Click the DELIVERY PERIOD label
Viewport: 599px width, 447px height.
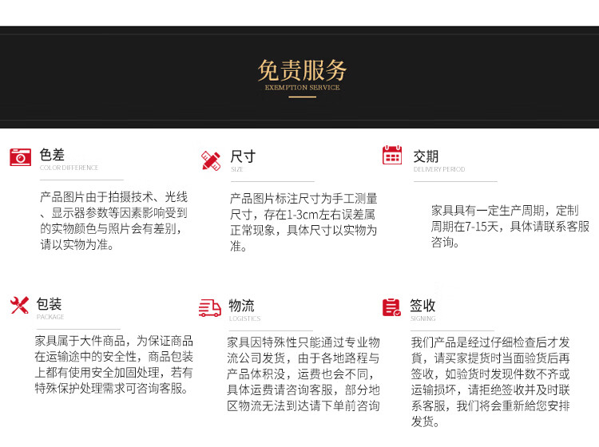coord(439,169)
